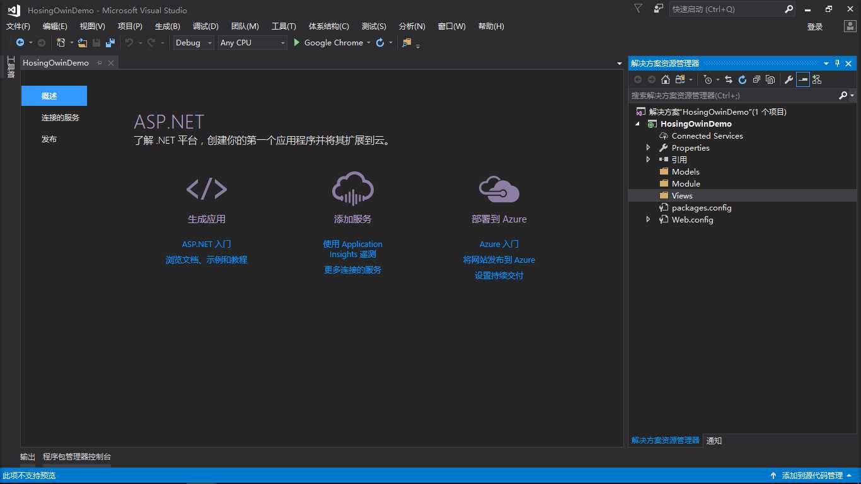The image size is (861, 484).
Task: Open 浏览文档、示例和教程 link
Action: coord(207,260)
